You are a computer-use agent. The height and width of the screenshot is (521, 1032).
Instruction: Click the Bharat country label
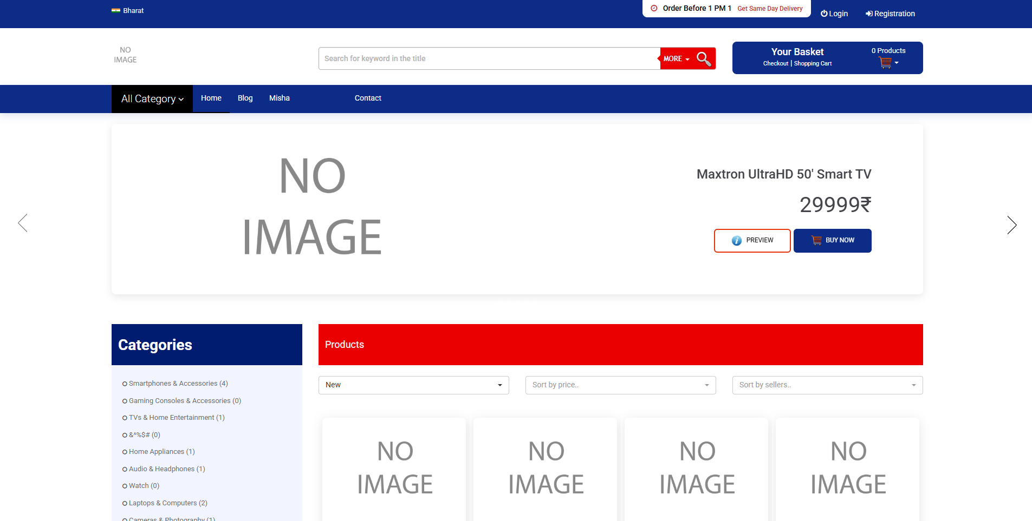(133, 10)
